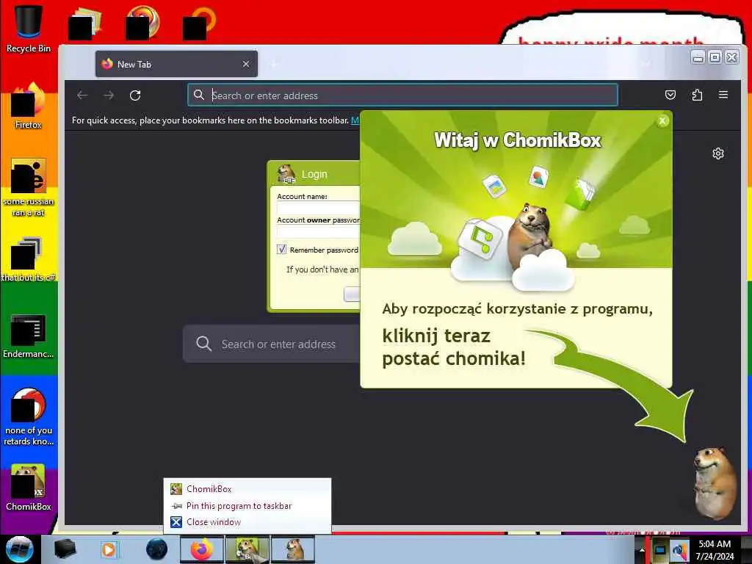This screenshot has height=564, width=752.
Task: Open the Pocket save icon in Firefox
Action: tap(670, 95)
